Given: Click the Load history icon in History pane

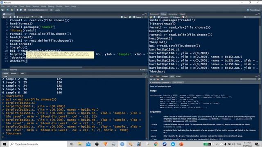Looking at the screenshot, I should [151, 17].
